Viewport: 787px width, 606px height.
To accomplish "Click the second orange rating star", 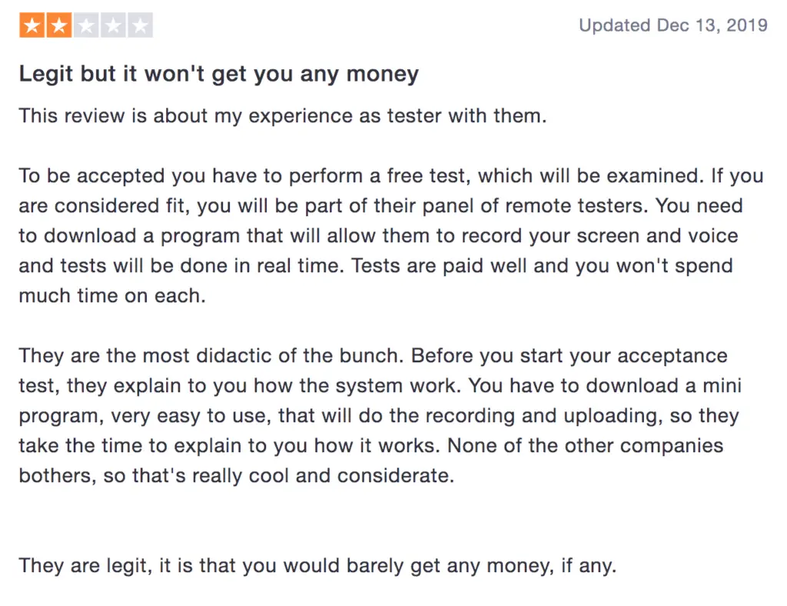I will click(59, 25).
